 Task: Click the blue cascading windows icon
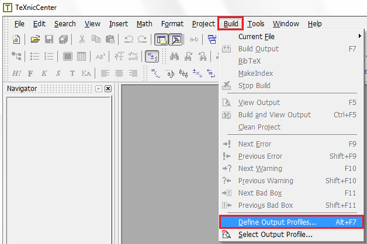[212, 39]
